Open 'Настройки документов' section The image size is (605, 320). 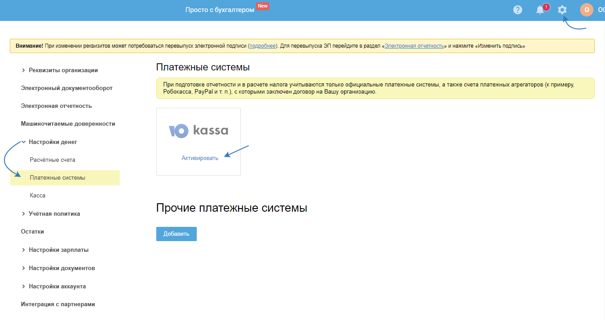[62, 268]
